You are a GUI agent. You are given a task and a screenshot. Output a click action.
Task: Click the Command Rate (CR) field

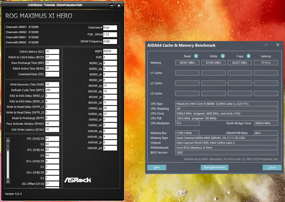tap(52, 74)
